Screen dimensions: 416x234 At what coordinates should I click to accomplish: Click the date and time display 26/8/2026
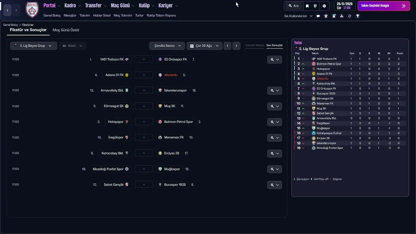coord(344,6)
